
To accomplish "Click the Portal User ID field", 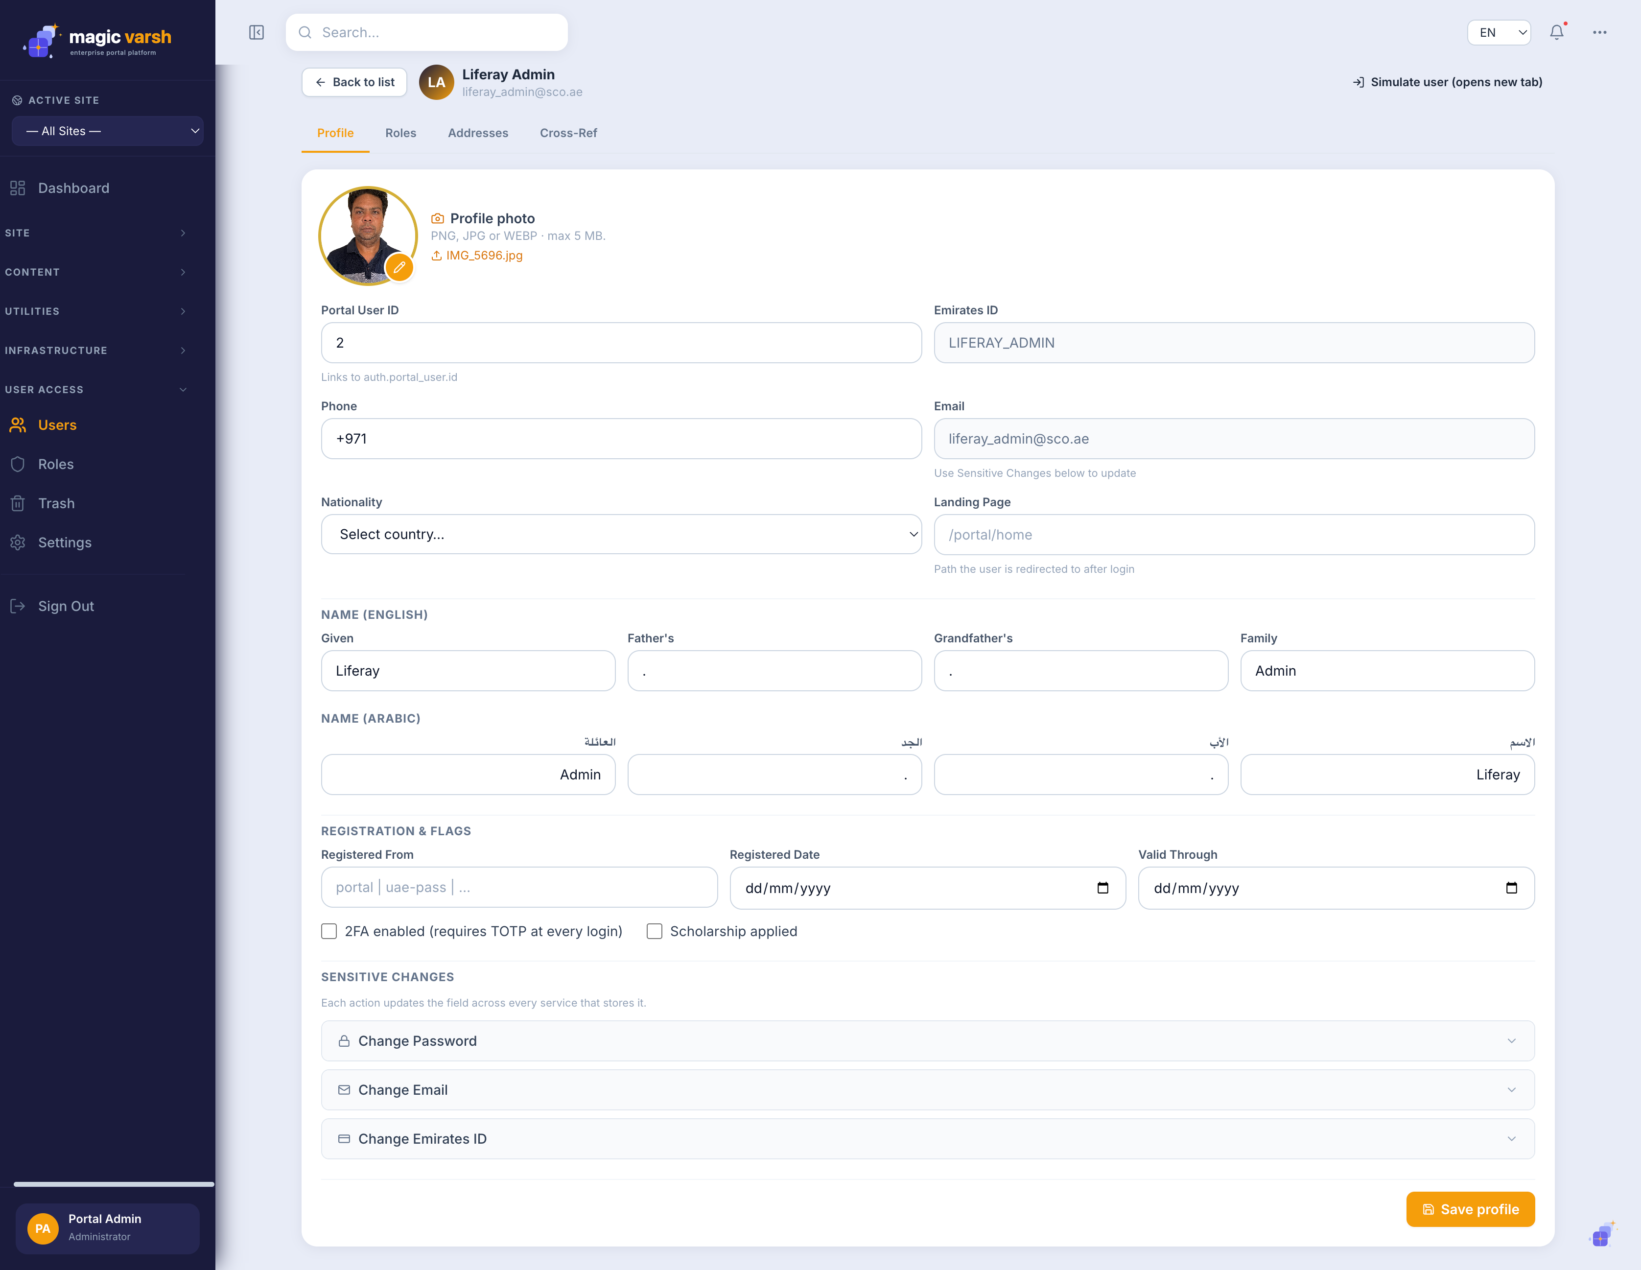I will coord(621,343).
